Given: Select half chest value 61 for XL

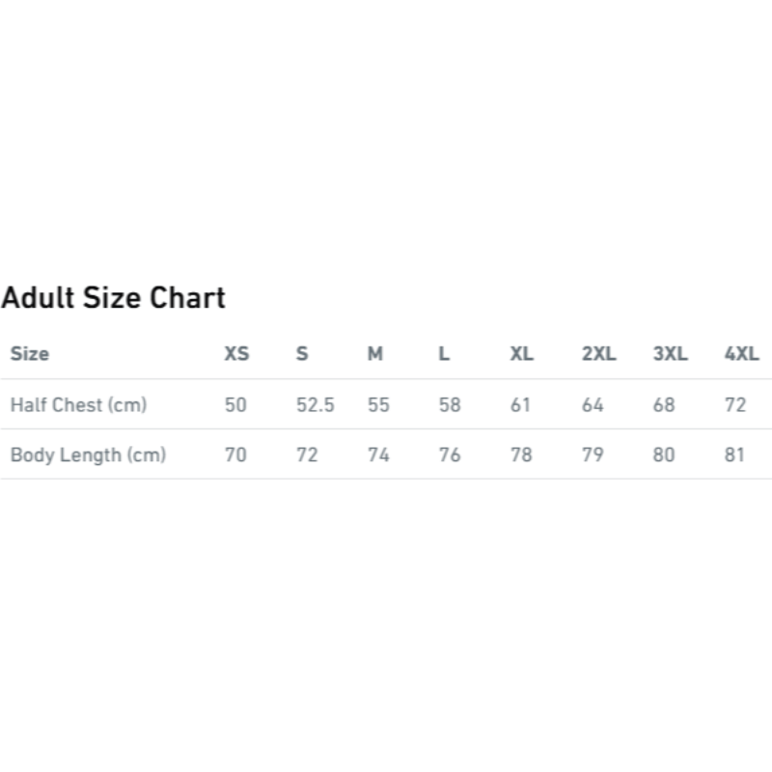Looking at the screenshot, I should click(x=521, y=405).
